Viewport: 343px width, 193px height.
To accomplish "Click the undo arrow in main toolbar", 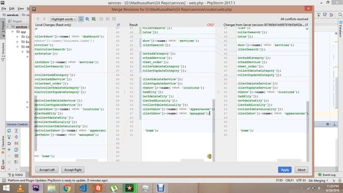I will point(331,14).
